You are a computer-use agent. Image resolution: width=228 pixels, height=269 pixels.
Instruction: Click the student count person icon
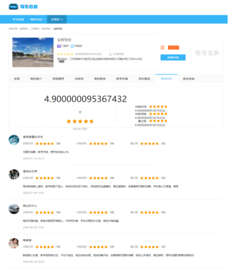click(110, 54)
